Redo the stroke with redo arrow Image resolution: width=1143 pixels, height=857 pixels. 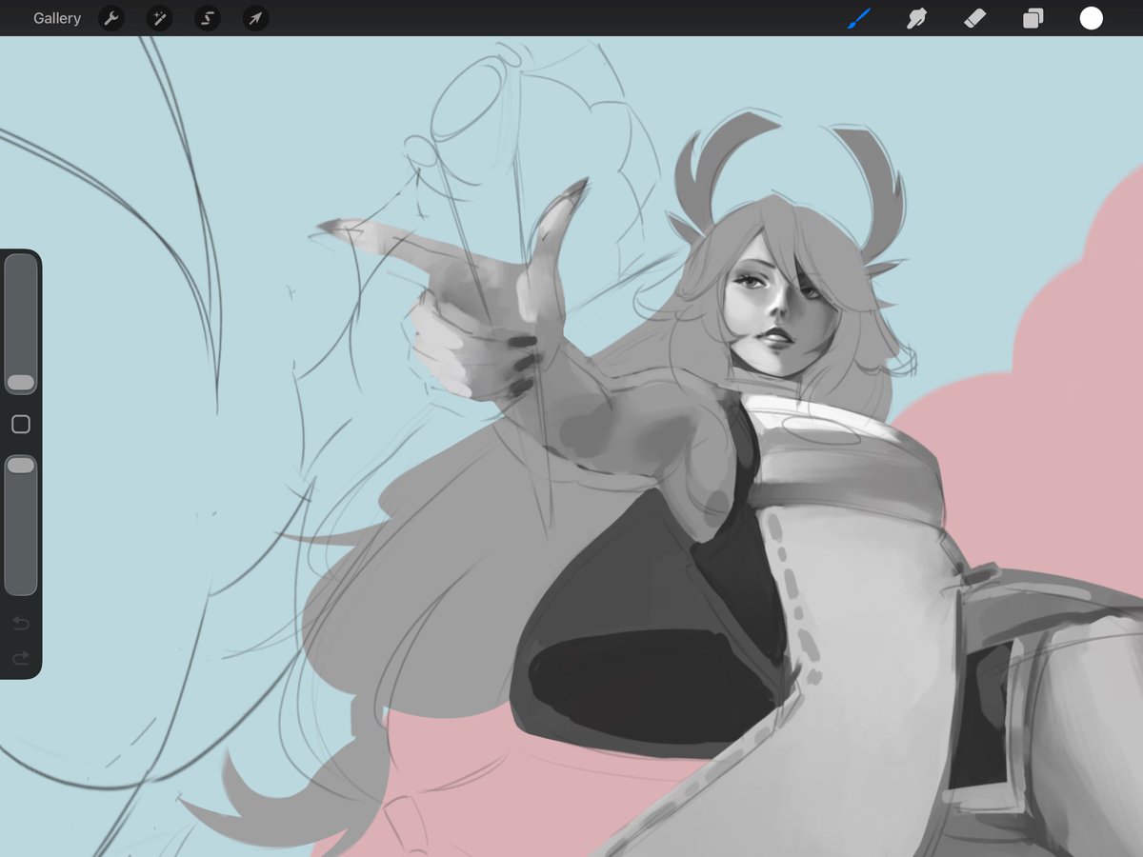click(21, 657)
